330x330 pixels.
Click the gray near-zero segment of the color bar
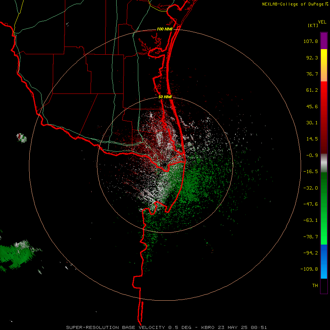[324, 163]
